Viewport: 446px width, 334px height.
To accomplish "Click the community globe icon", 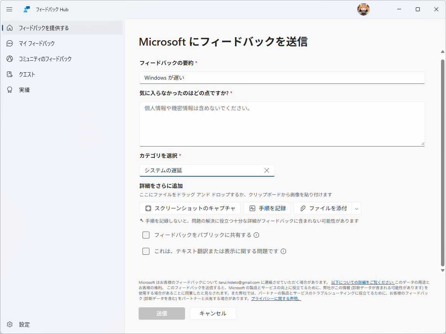I will (10, 59).
